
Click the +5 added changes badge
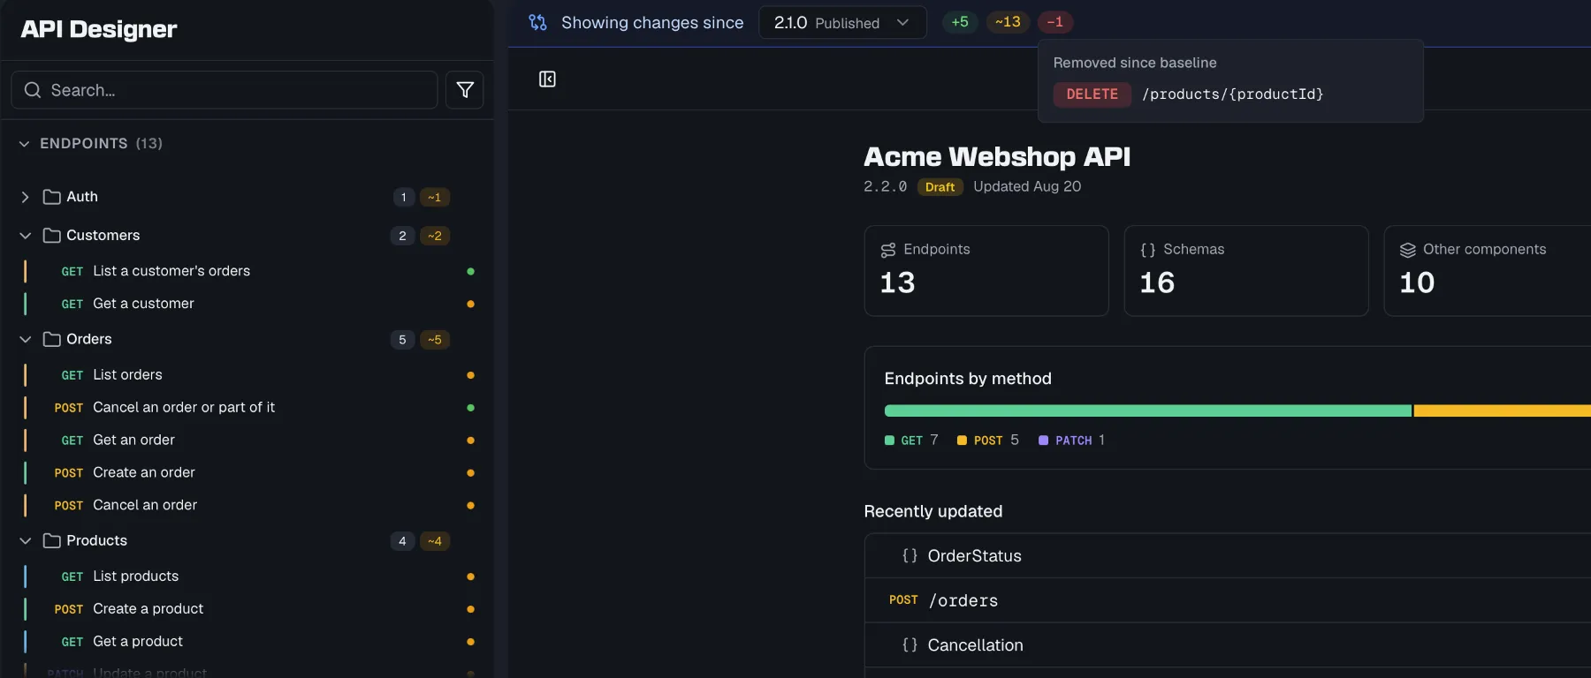pos(960,22)
